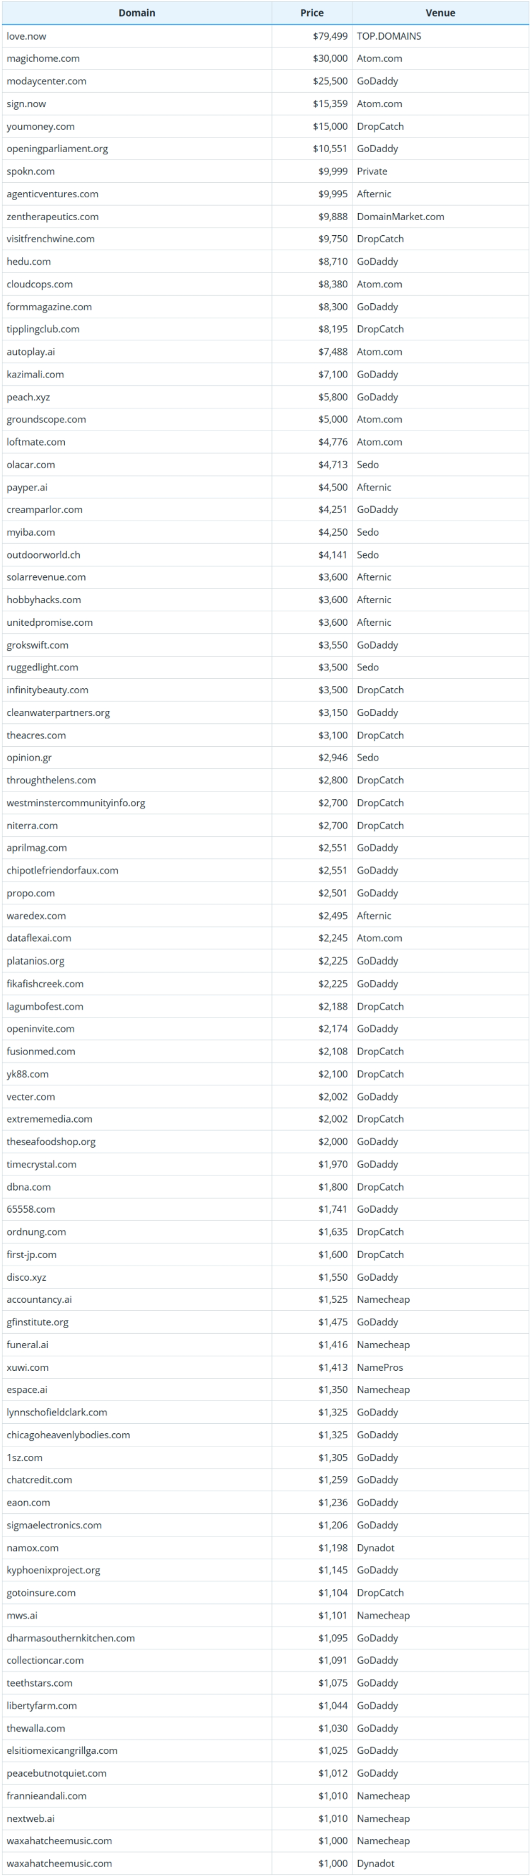Click the yk88.com domain name
The image size is (530, 1876).
tap(27, 1074)
